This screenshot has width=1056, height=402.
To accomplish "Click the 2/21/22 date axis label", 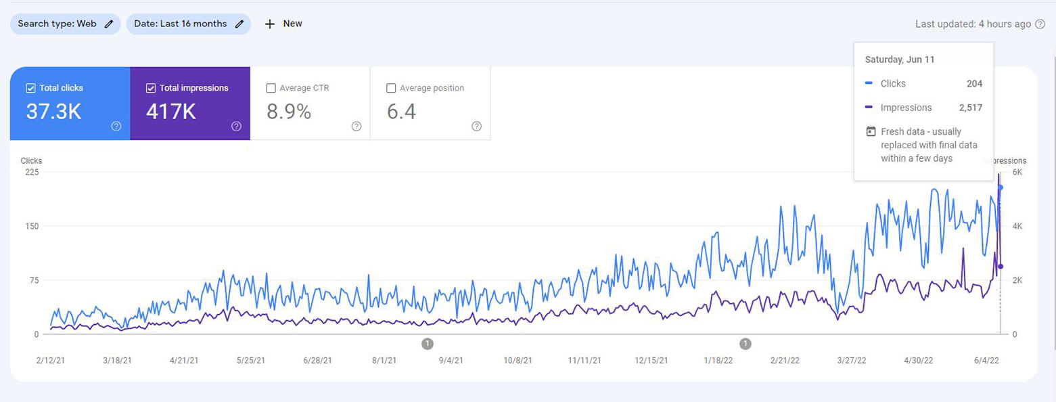I will tap(785, 361).
